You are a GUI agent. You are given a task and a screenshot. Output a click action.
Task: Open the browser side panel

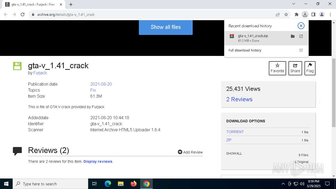pyautogui.click(x=313, y=14)
